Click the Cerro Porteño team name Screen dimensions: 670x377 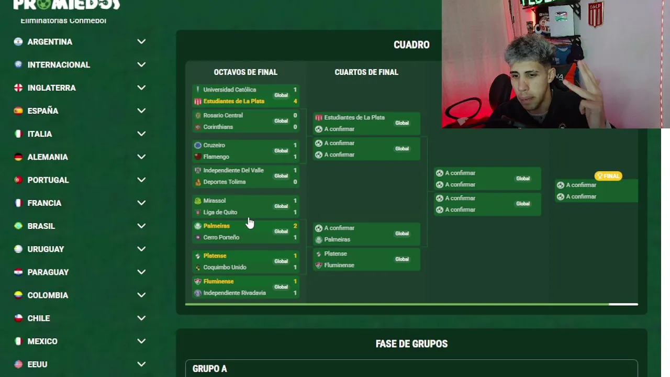click(221, 237)
